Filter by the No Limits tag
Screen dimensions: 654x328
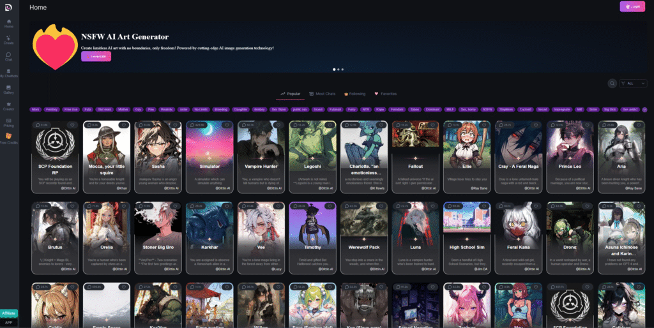point(201,110)
